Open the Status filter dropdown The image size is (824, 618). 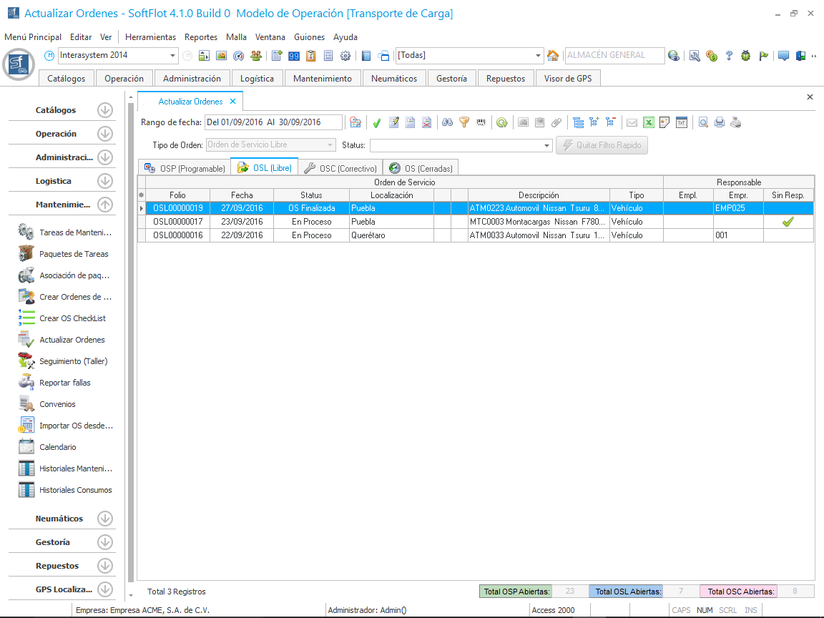coord(546,145)
